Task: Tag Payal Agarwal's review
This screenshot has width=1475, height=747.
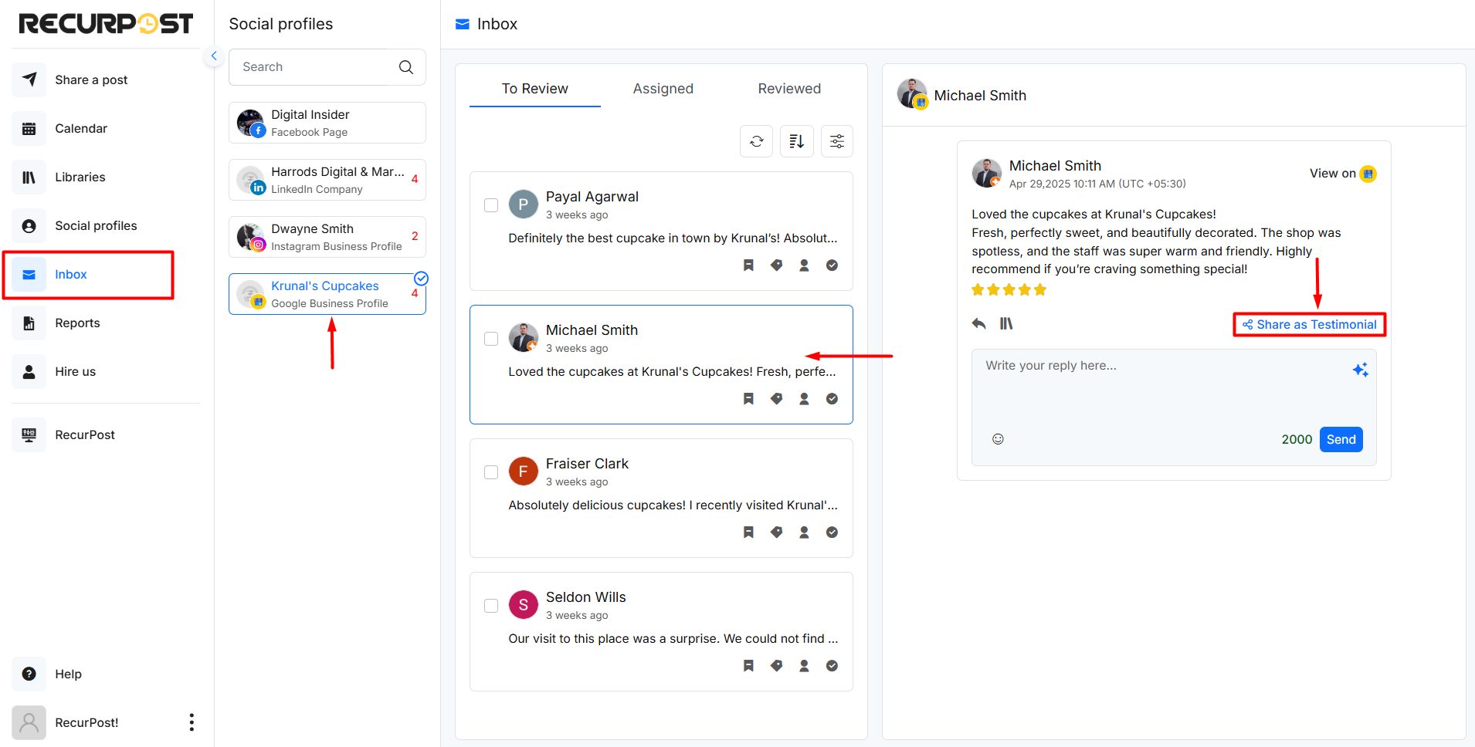Action: (x=776, y=265)
